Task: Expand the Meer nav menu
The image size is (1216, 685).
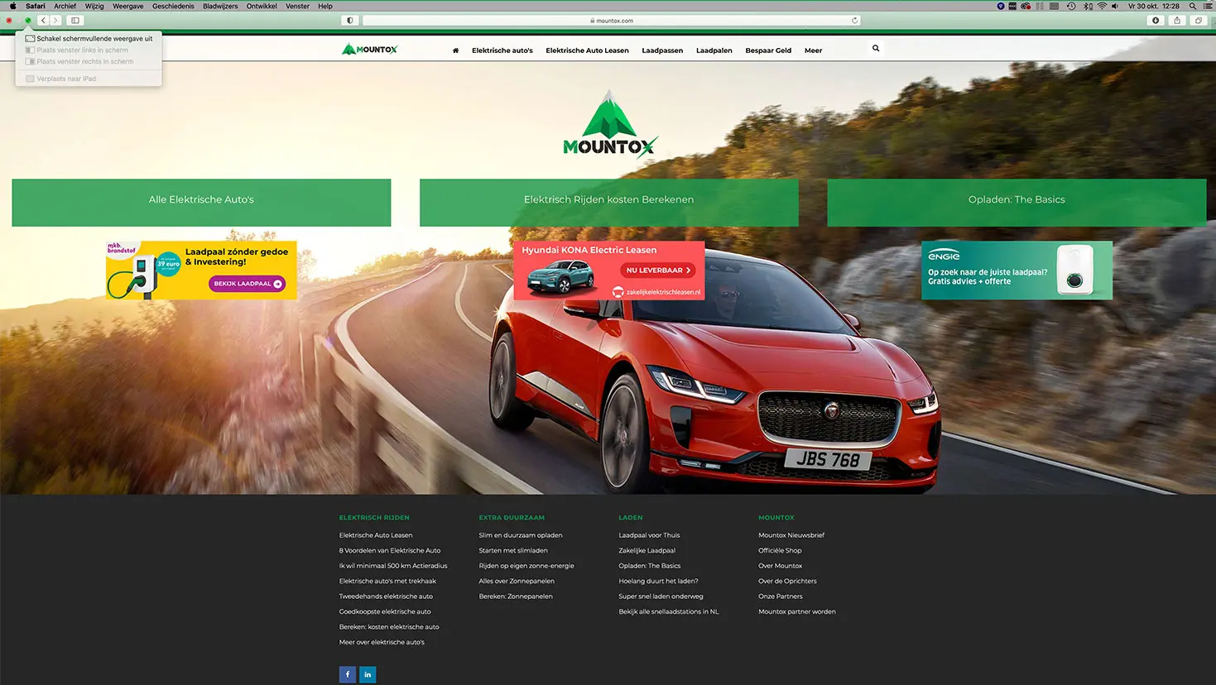Action: coord(813,50)
